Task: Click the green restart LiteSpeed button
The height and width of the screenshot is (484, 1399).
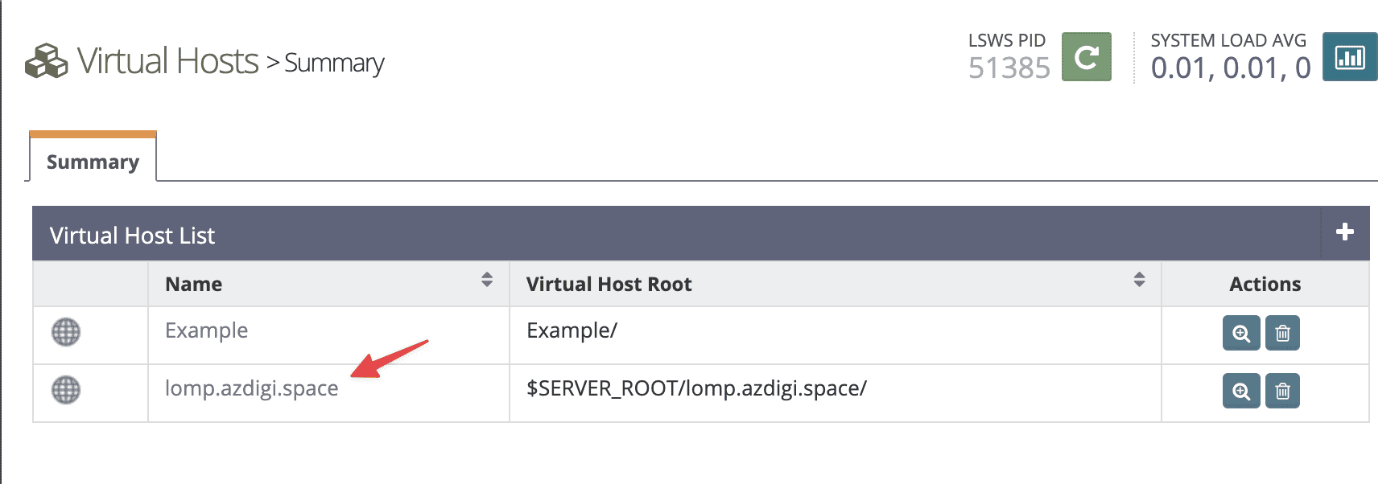Action: pos(1086,57)
